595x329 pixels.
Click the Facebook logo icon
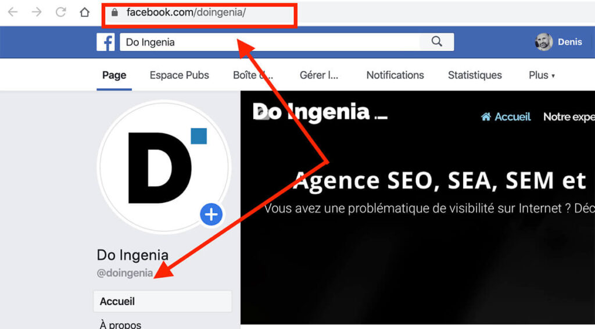pyautogui.click(x=106, y=42)
